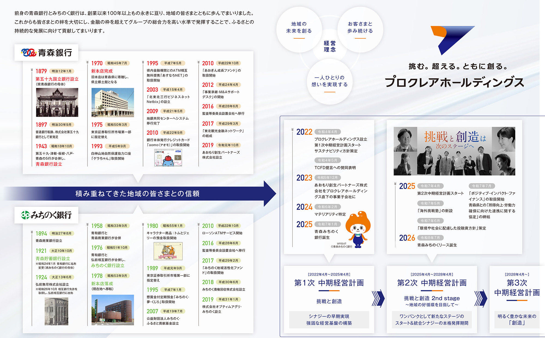545x338 pixels.
Task: Select the 地銀共同センターへシステム移行完了 entry
Action: 168,121
